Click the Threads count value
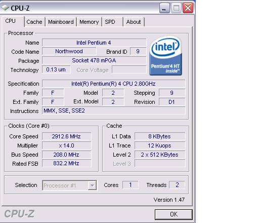 click(x=177, y=185)
